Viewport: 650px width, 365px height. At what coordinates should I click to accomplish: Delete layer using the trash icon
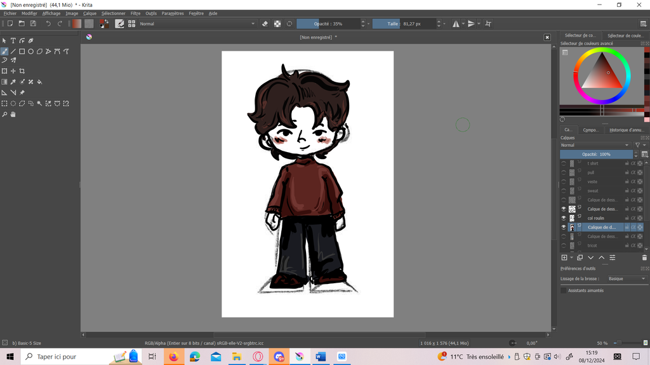point(644,258)
